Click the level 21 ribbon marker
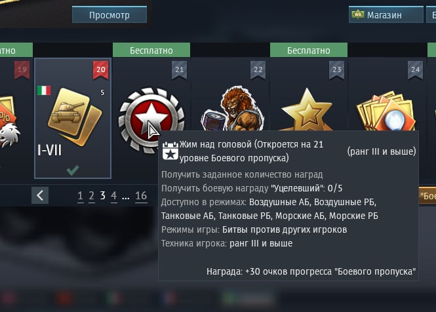The height and width of the screenshot is (312, 436). click(180, 70)
